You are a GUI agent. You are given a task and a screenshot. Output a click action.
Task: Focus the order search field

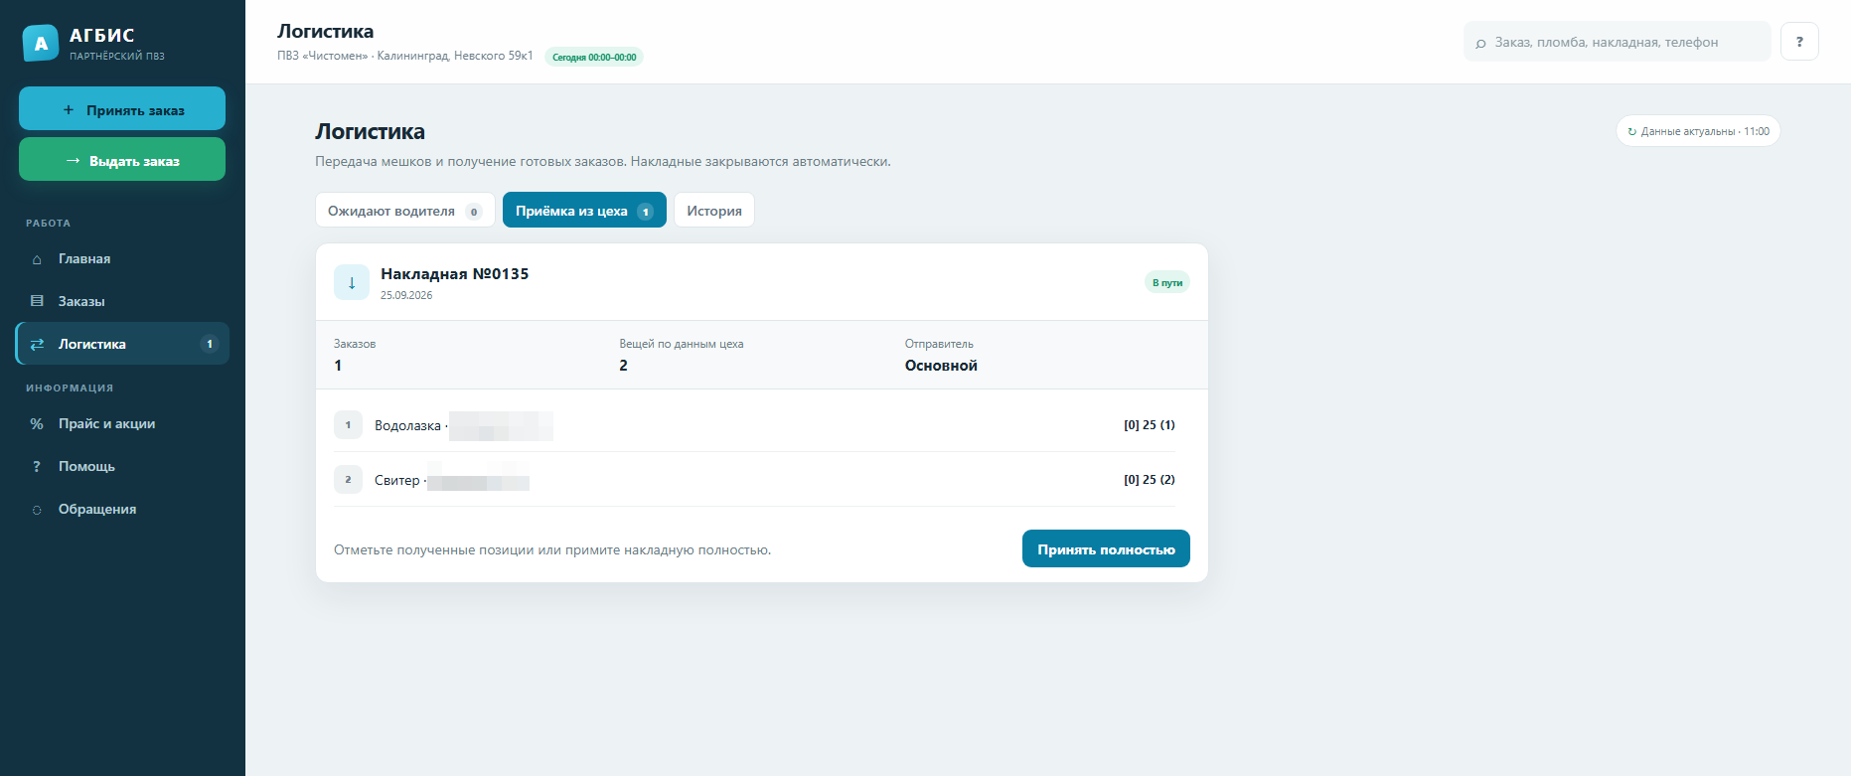1617,42
